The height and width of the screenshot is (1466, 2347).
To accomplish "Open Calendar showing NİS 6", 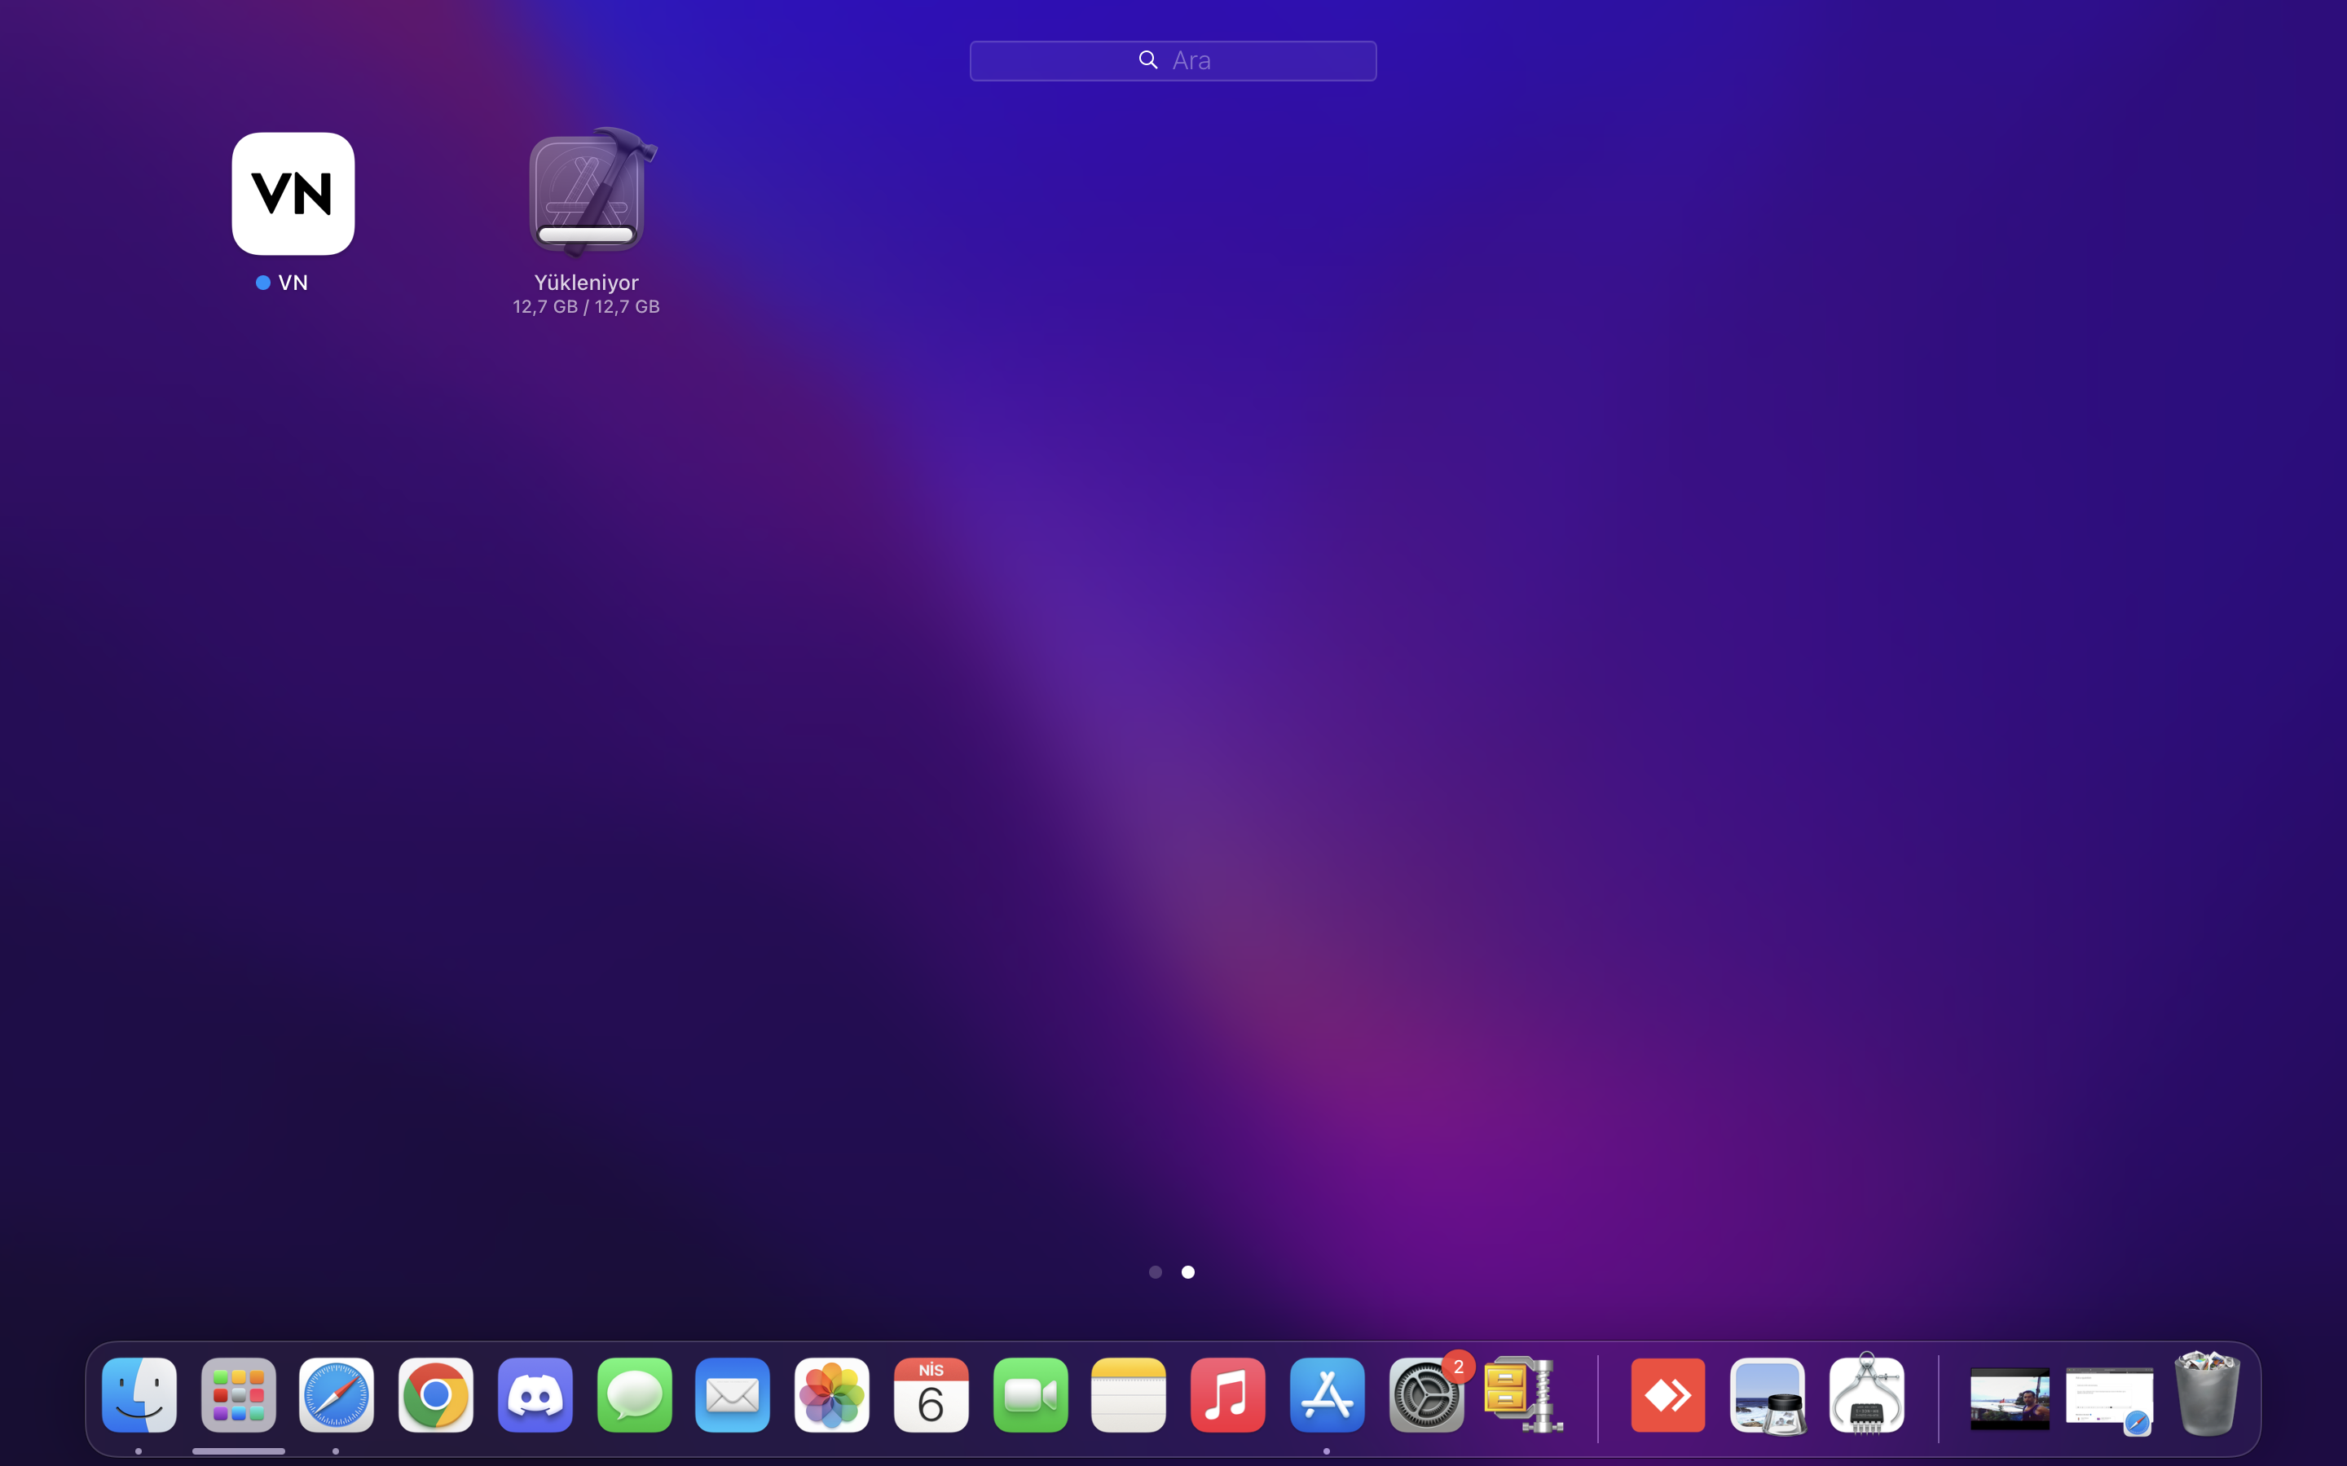I will [931, 1395].
